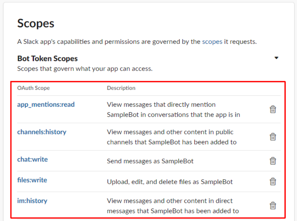Open the channels:history scope link

(x=42, y=132)
